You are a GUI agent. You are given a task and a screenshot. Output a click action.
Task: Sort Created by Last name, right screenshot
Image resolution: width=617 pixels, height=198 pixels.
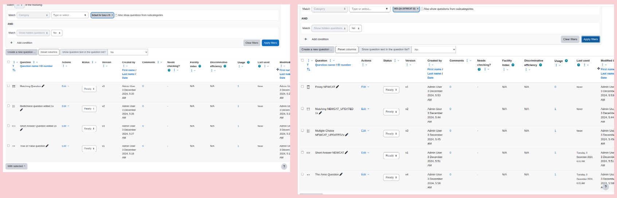point(434,74)
